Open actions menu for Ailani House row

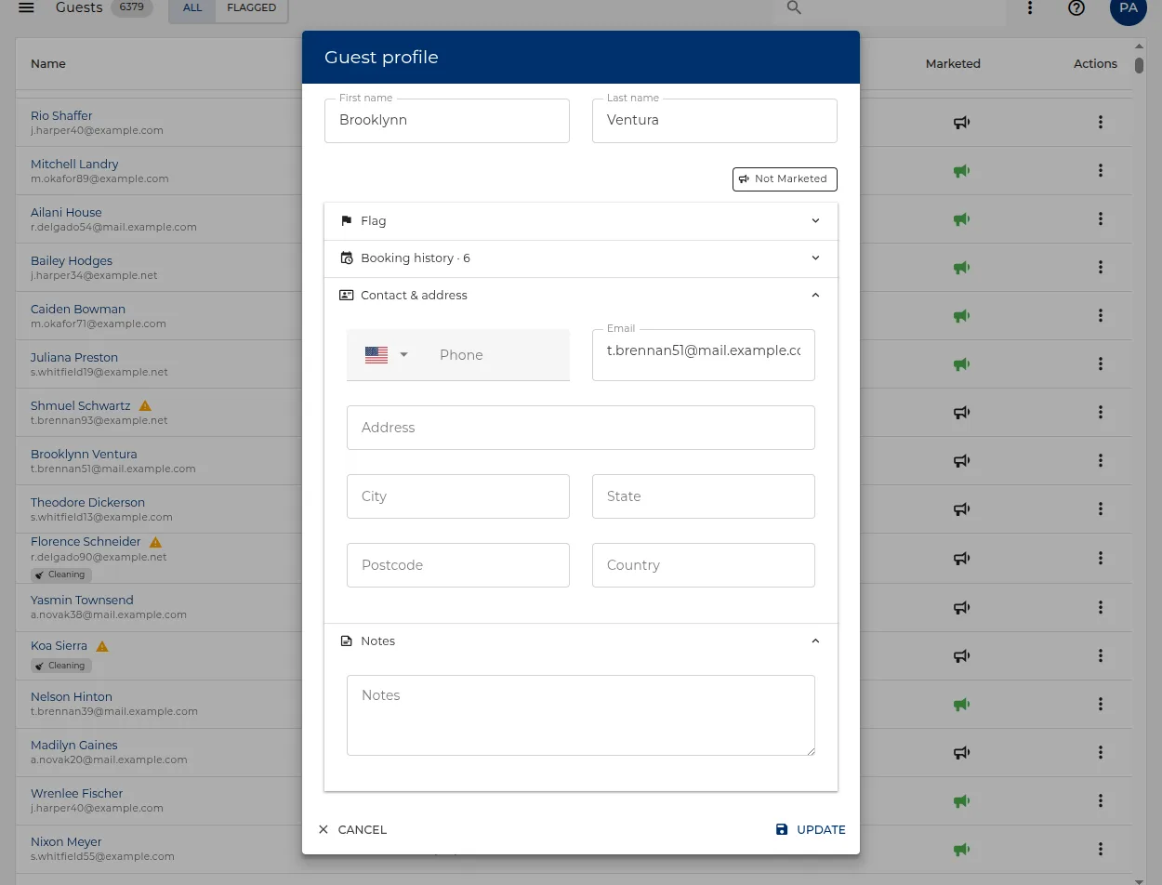1101,218
